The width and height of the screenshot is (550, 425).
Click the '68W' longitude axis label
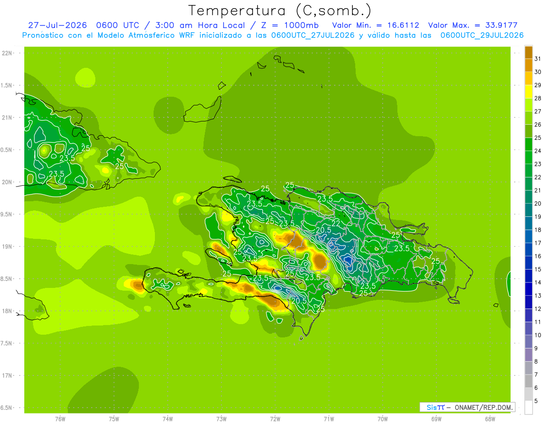pos(490,419)
